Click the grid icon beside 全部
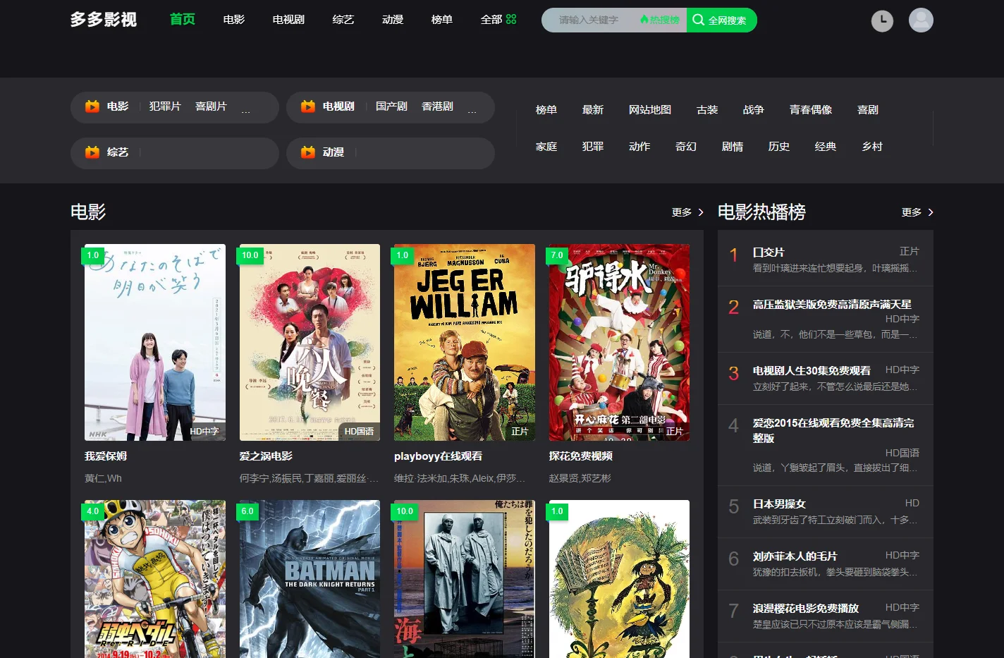 click(x=511, y=20)
